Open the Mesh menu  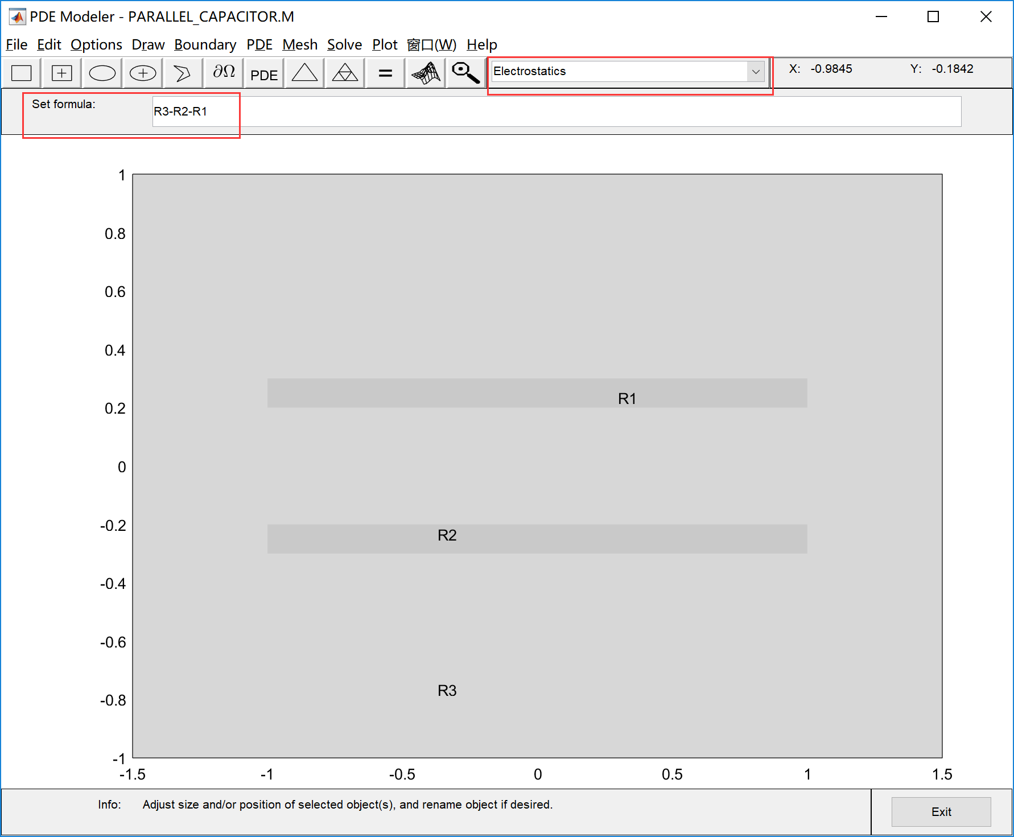300,44
